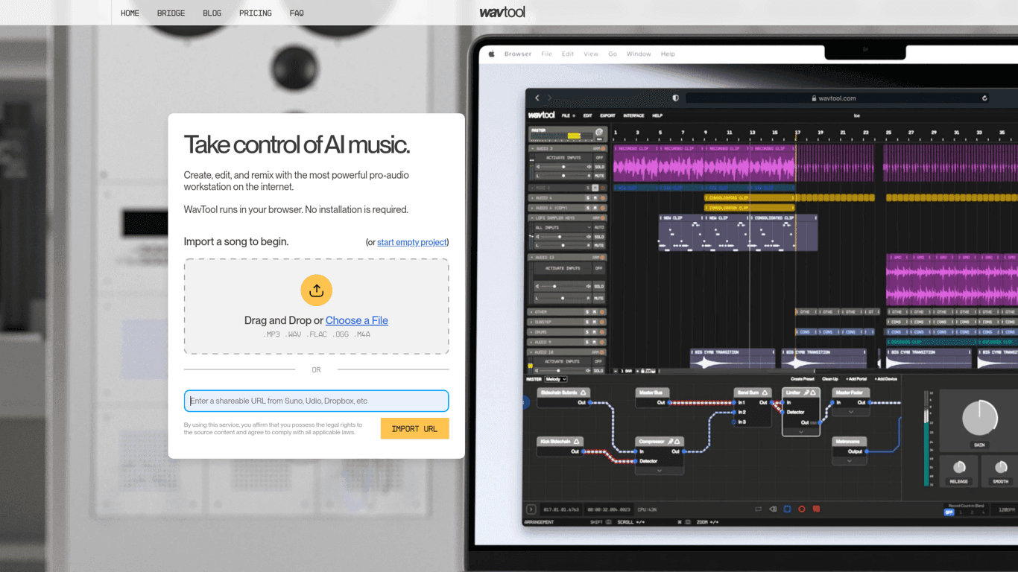Expand the Limiter node chevron
Image resolution: width=1018 pixels, height=572 pixels.
point(801,432)
